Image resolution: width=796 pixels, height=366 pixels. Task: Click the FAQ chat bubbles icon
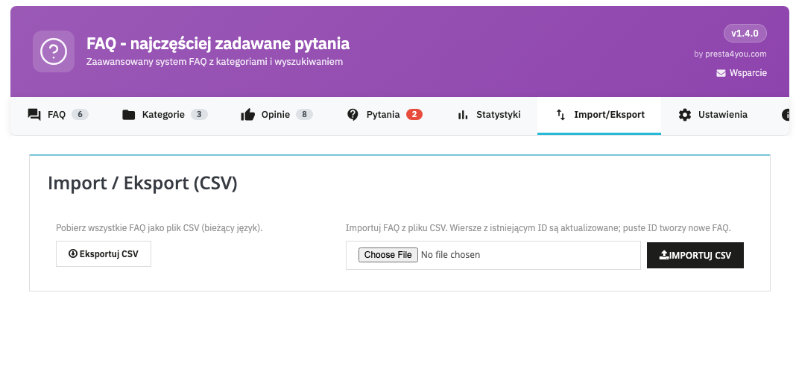tap(34, 115)
